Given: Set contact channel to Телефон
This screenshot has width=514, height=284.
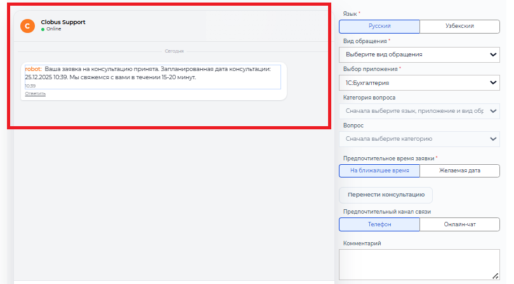Looking at the screenshot, I should 379,224.
